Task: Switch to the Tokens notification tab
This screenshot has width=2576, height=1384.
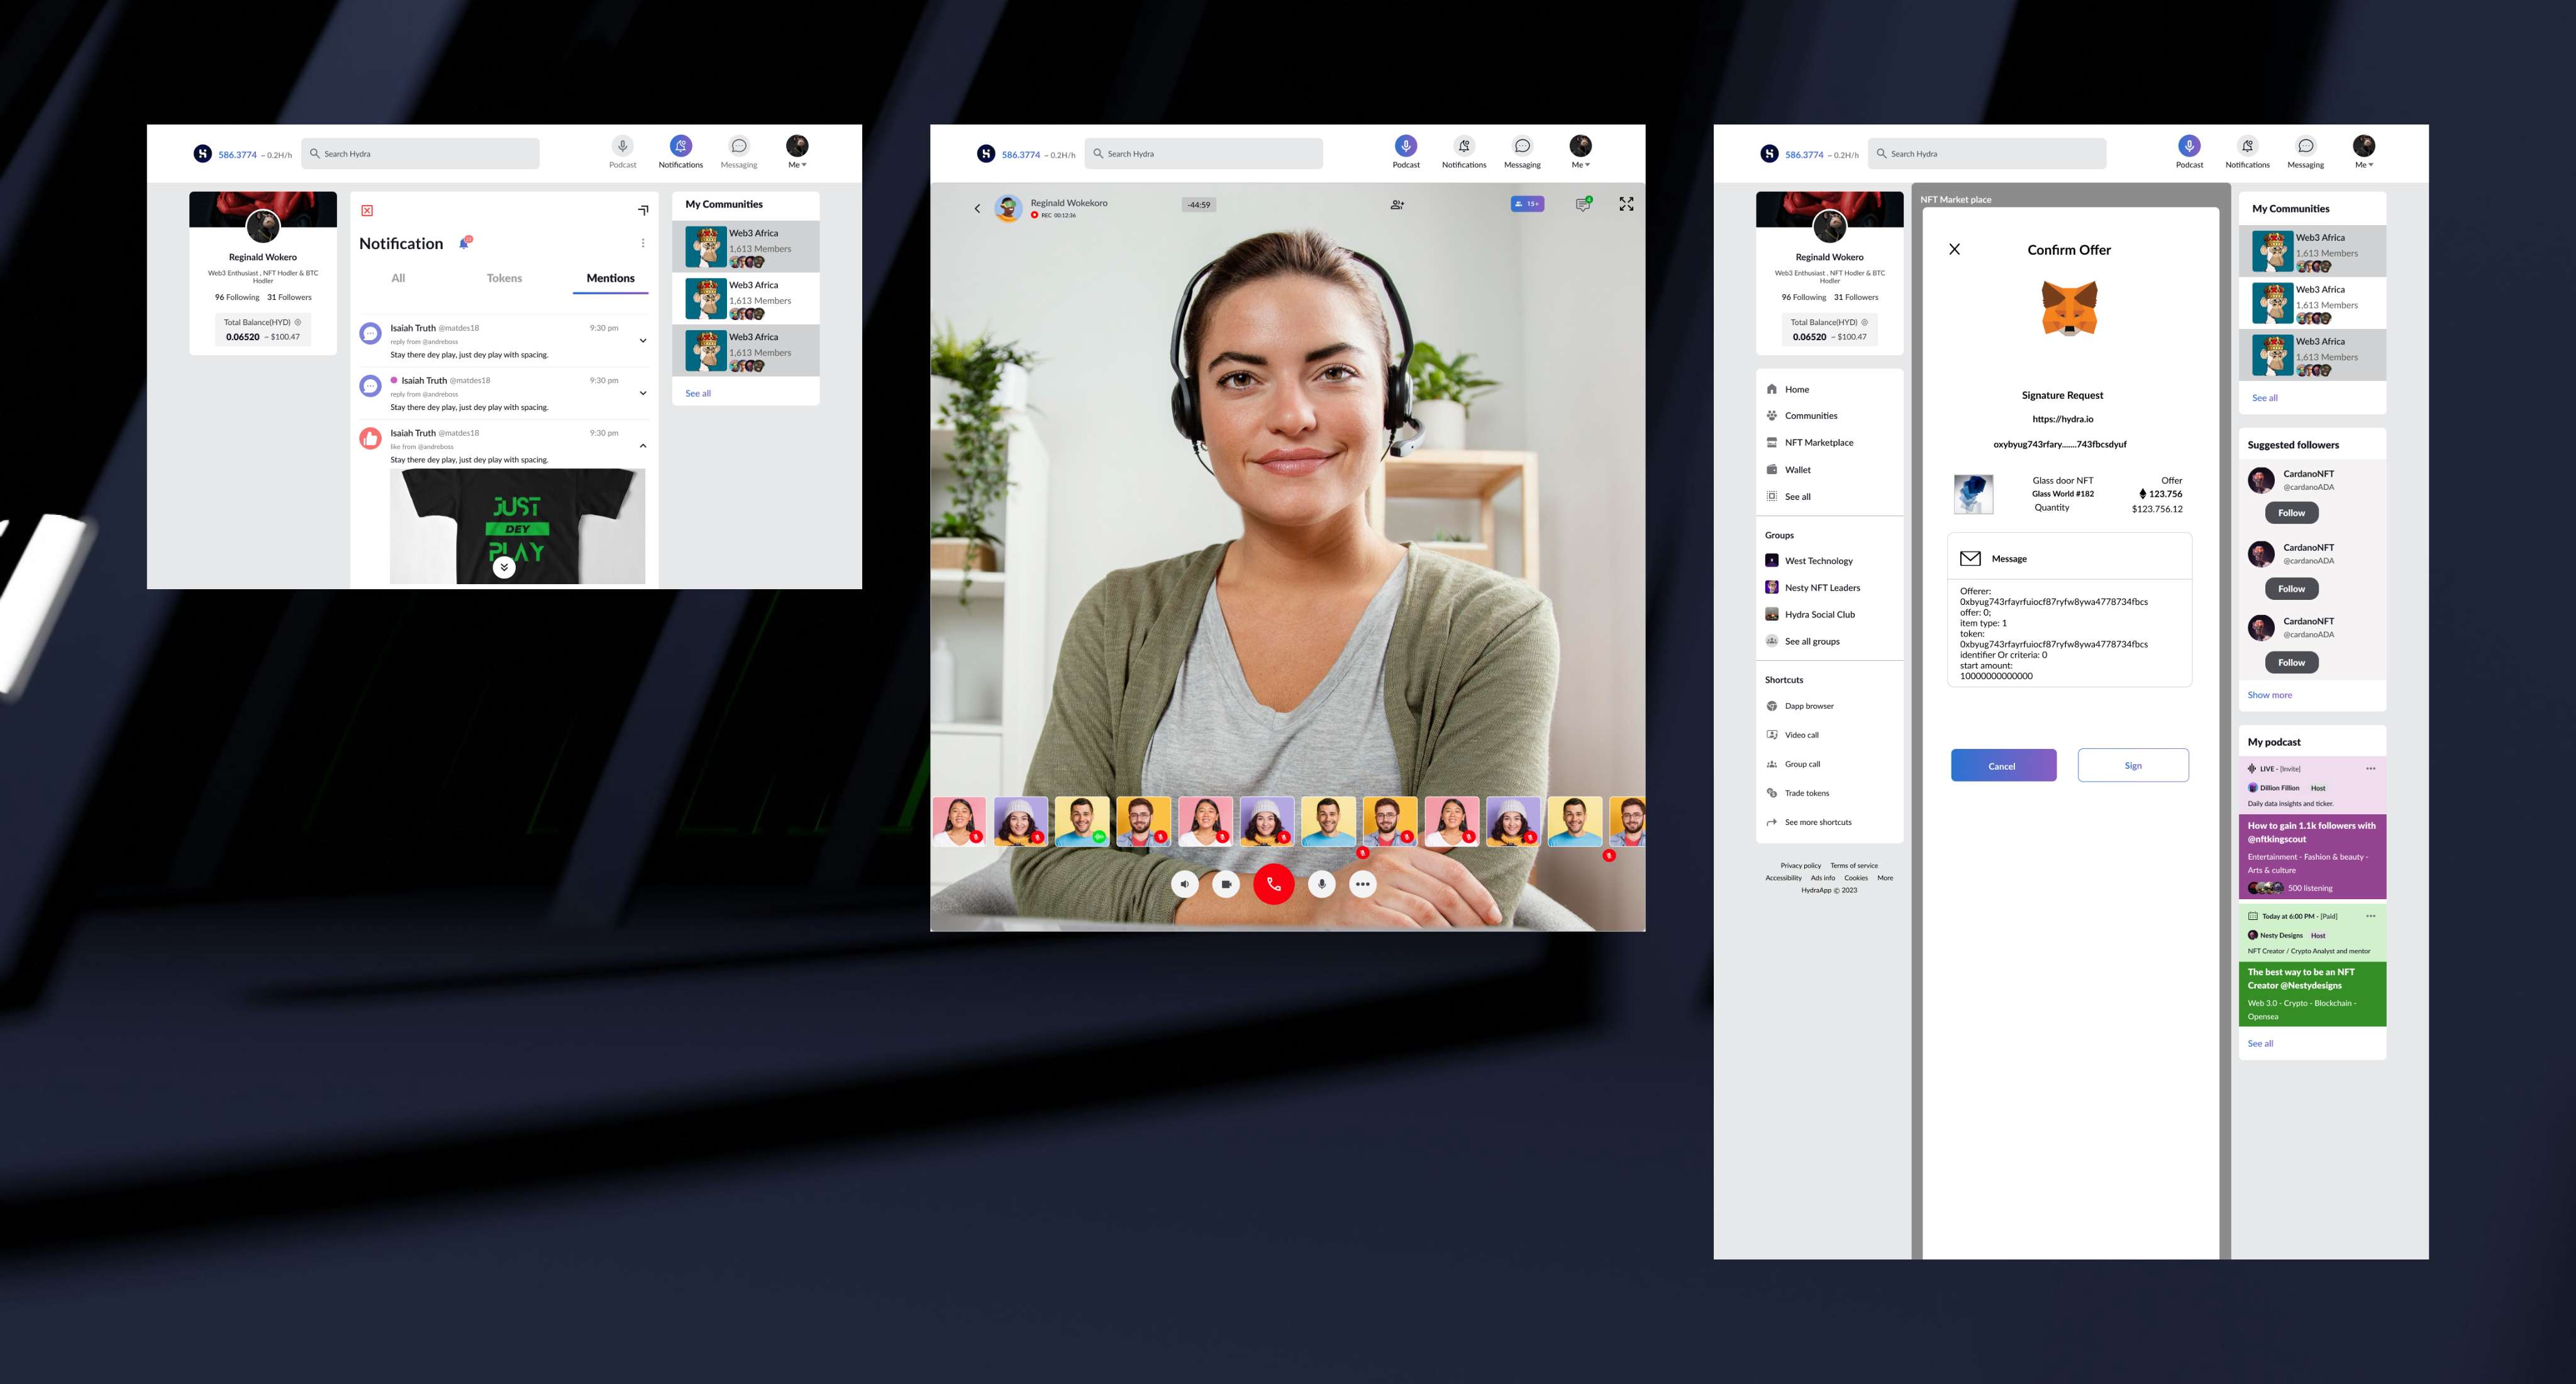Action: tap(504, 278)
